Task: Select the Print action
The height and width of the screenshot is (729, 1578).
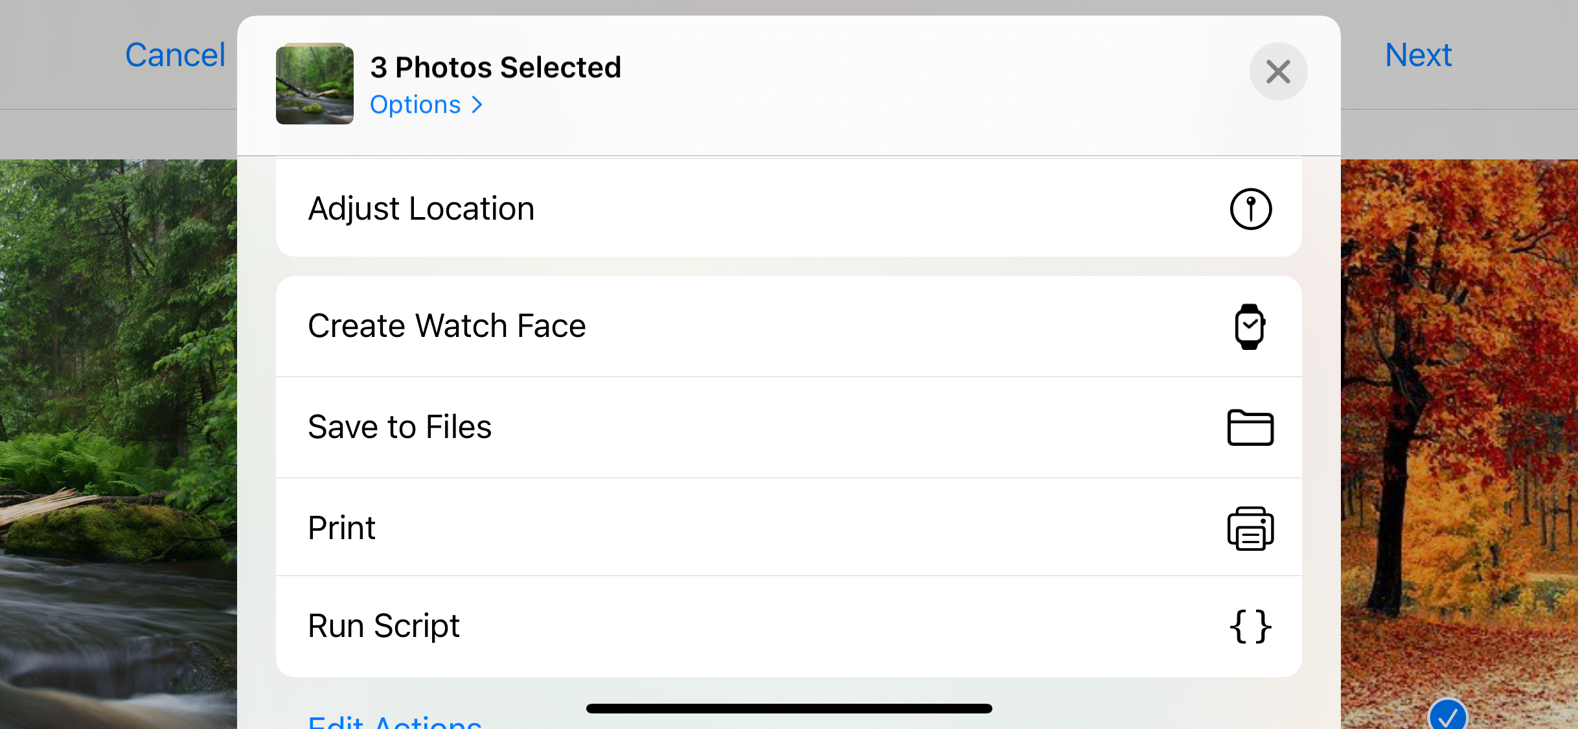Action: tap(341, 528)
